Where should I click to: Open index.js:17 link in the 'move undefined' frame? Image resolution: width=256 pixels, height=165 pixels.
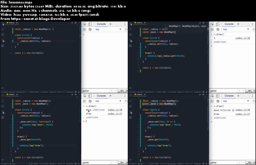[x=115, y=113]
